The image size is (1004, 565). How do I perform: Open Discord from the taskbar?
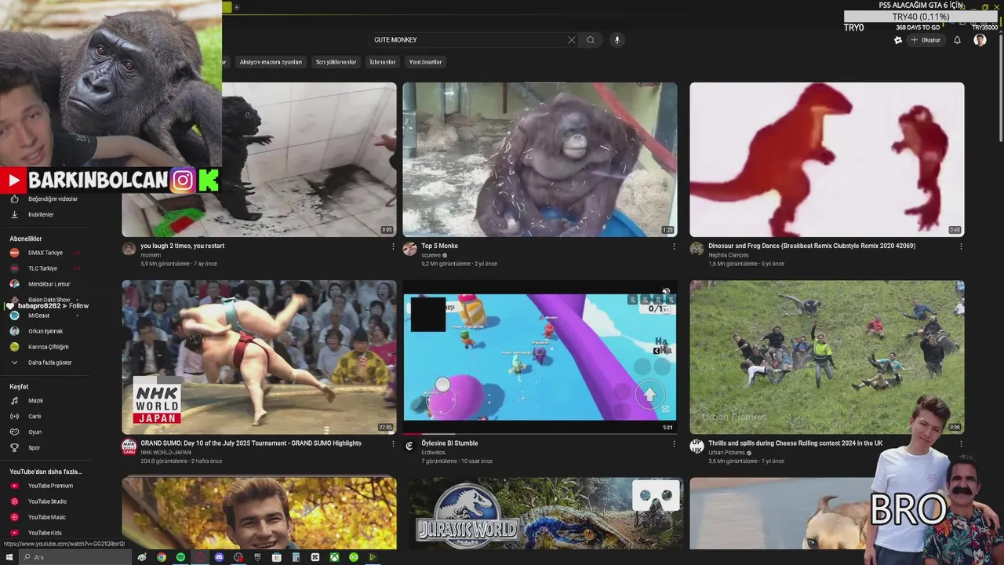click(219, 557)
